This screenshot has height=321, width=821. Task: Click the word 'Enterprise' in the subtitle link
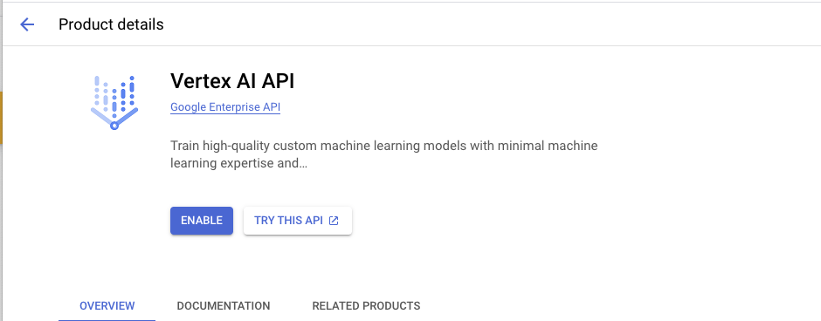[x=235, y=107]
